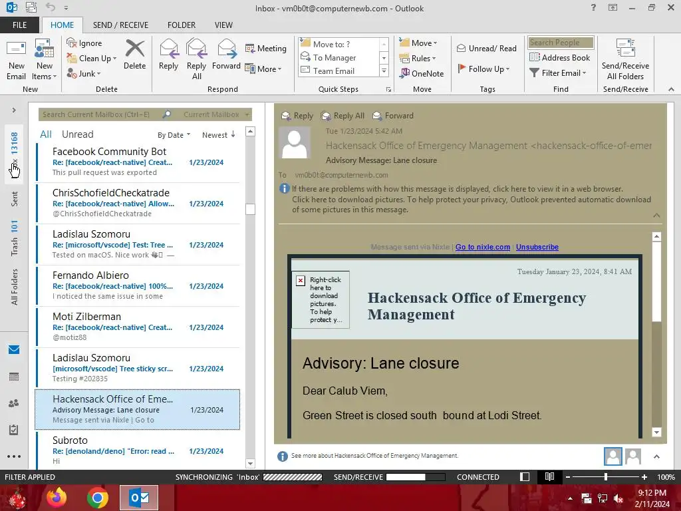Click Send/Receive All Folders
The height and width of the screenshot is (511, 681).
pos(625,59)
